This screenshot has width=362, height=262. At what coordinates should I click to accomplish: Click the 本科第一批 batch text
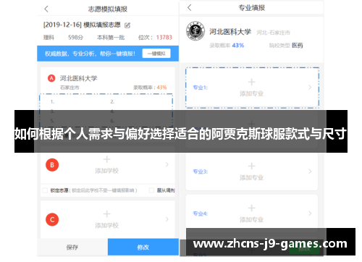pyautogui.click(x=111, y=38)
